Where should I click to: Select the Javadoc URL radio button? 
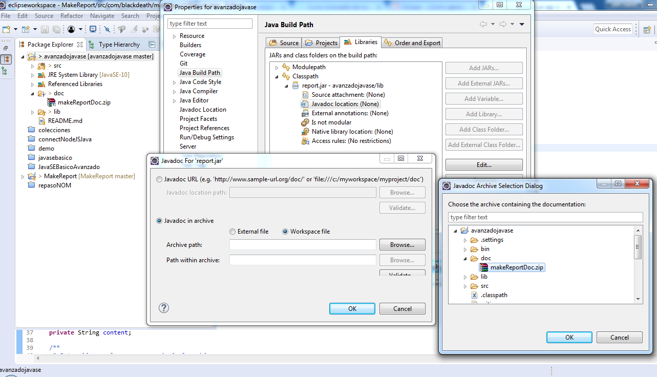coord(159,179)
